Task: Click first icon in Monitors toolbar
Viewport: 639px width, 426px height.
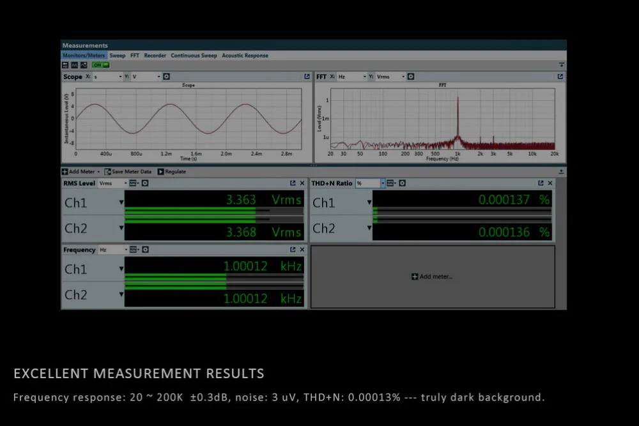Action: [x=65, y=65]
